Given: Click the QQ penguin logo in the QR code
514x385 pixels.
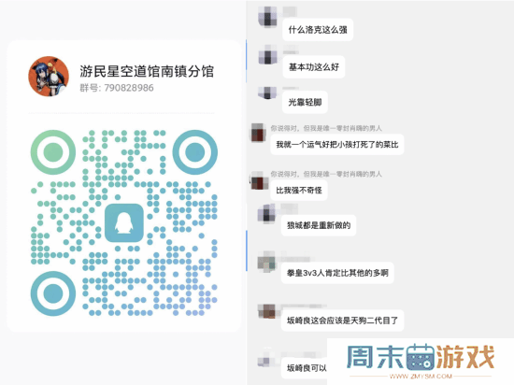Looking at the screenshot, I should (x=124, y=222).
